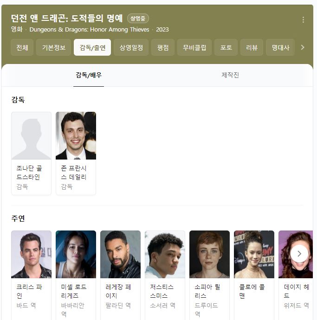Screen dimensions: 317x320
Task: Click 레게장 페이지 name link
Action: point(118,291)
